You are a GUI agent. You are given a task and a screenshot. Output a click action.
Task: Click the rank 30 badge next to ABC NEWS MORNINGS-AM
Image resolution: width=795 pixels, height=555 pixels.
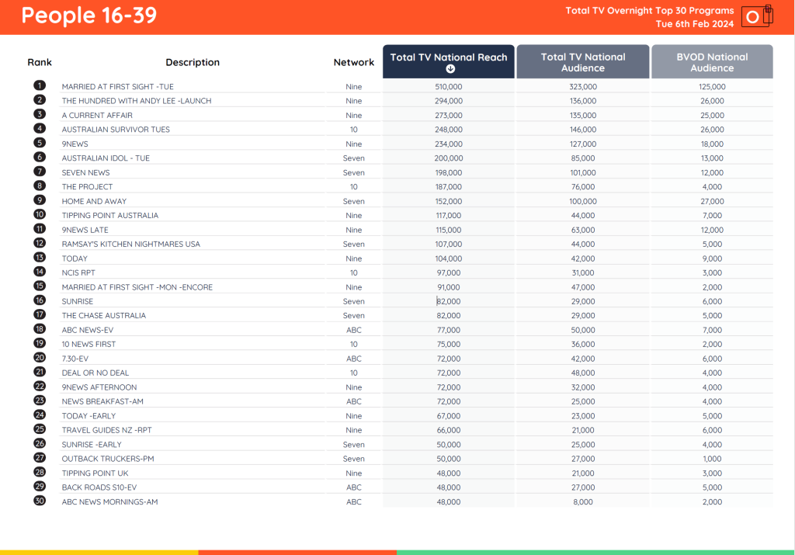pyautogui.click(x=40, y=501)
